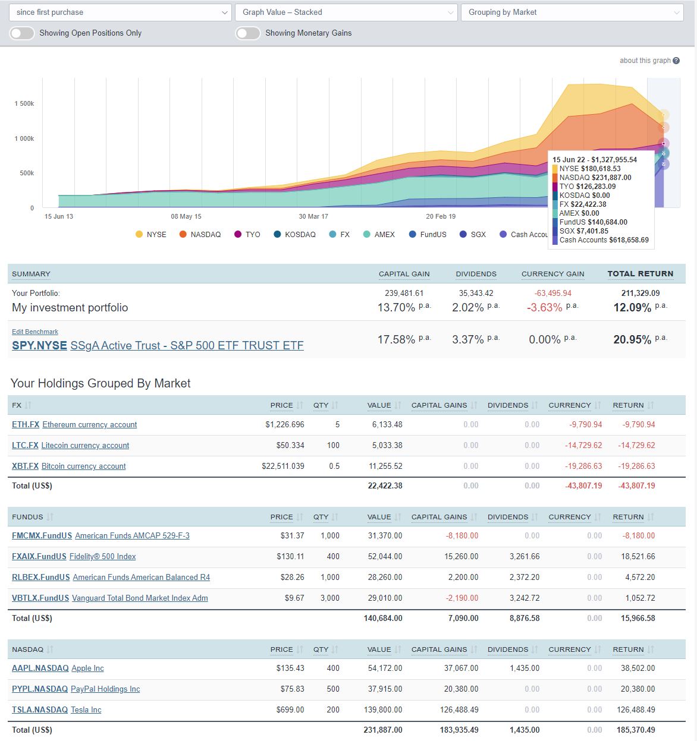Toggle 'Showing Monetary Gains' switch
This screenshot has width=697, height=741.
tap(247, 33)
